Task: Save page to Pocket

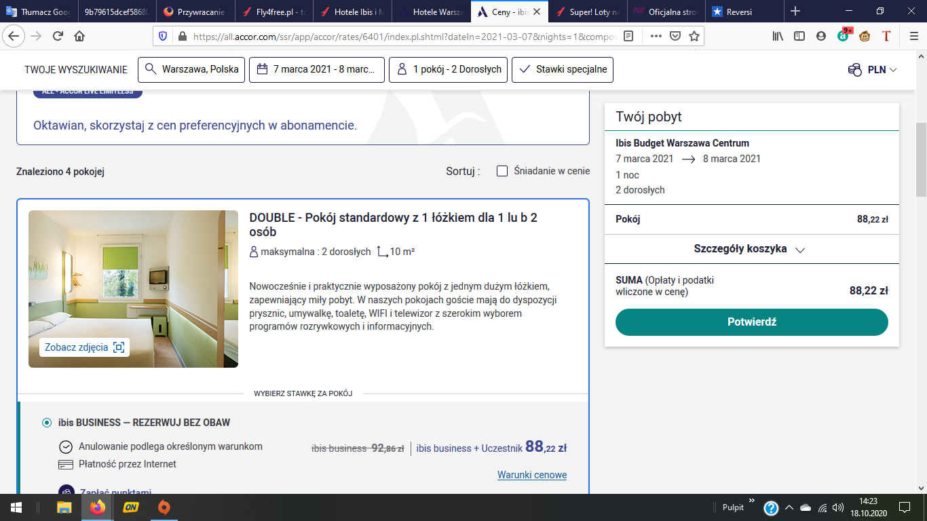Action: tap(675, 37)
